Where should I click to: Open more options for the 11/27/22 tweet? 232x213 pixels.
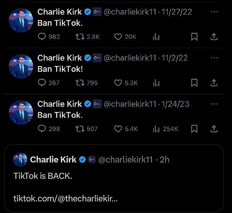214,12
